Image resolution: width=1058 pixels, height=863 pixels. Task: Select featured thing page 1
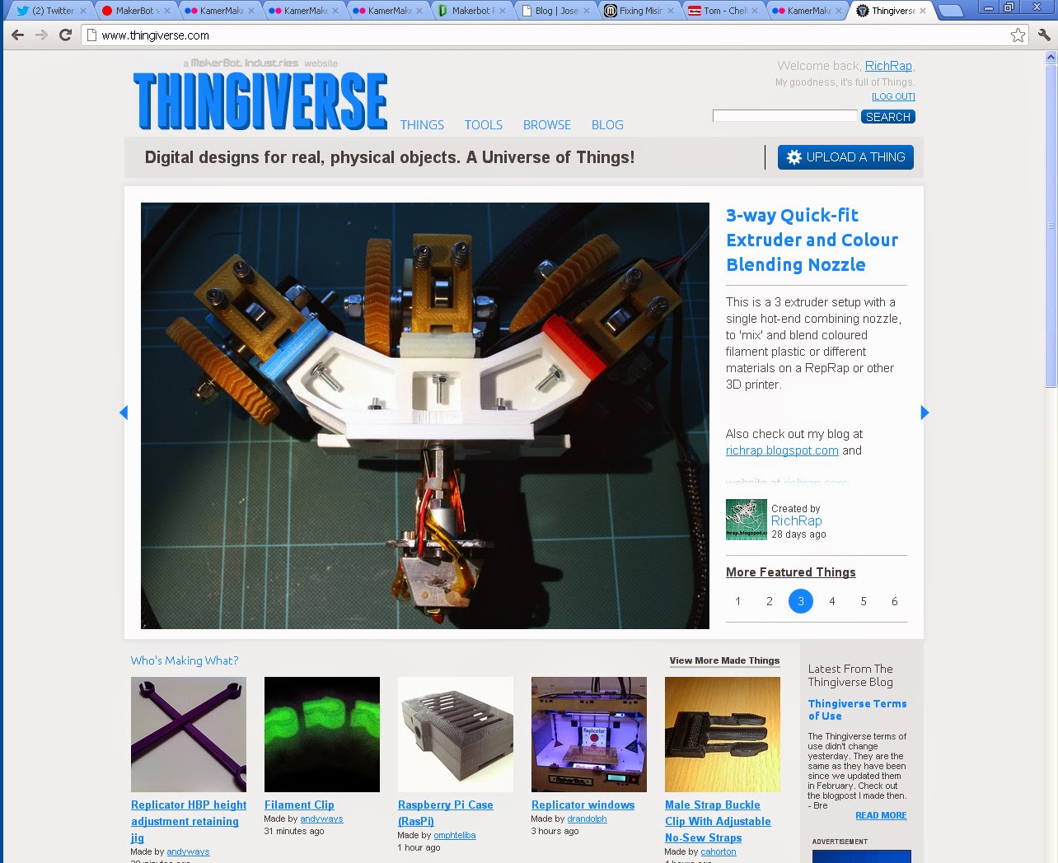[x=737, y=601]
